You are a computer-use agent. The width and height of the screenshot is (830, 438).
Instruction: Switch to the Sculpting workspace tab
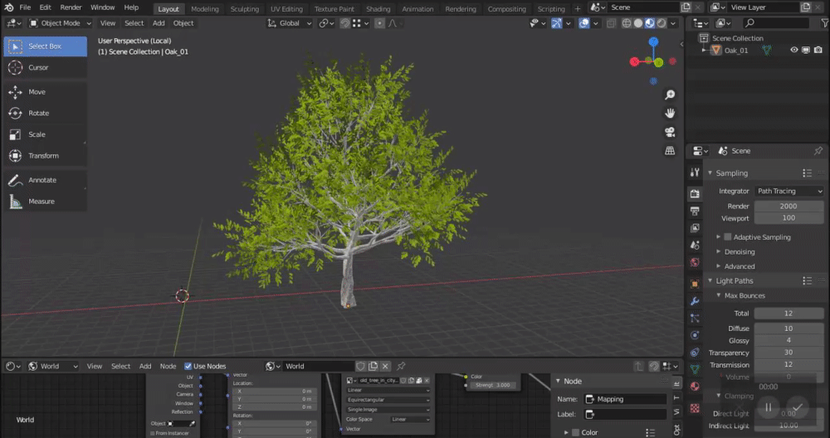pos(244,9)
